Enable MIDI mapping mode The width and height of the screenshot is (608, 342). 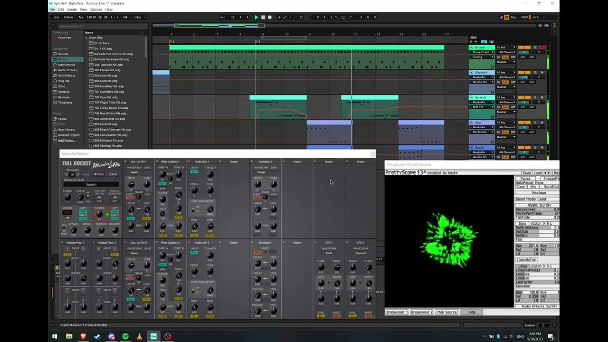525,17
